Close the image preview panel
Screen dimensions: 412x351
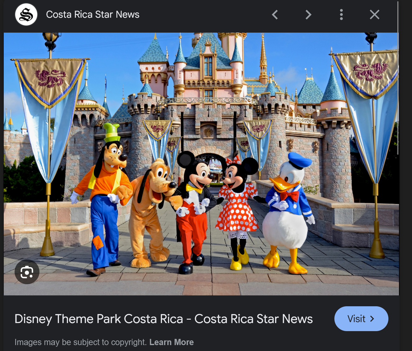click(374, 15)
